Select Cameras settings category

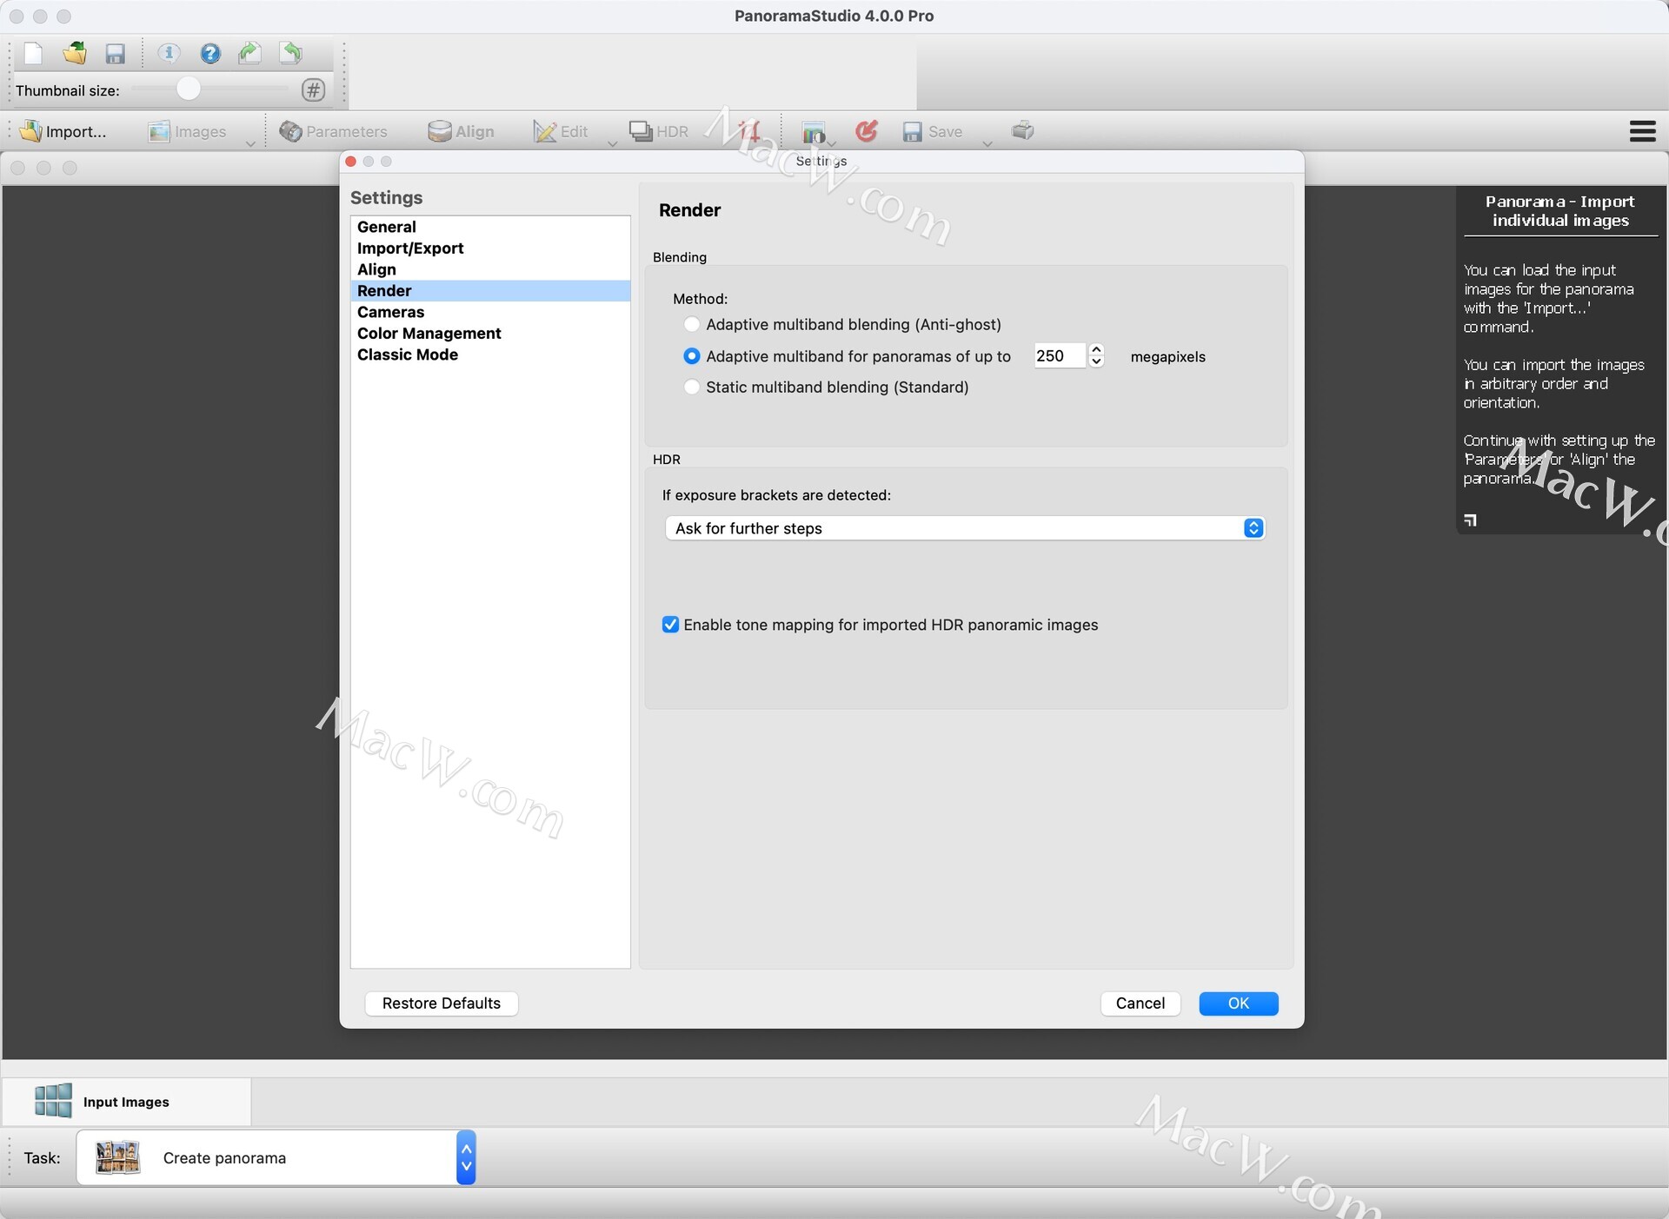490,312
